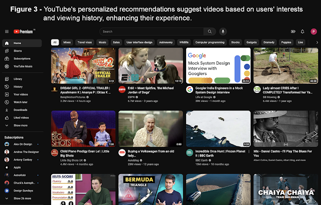
Task: Open Library in sidebar
Action: coord(22,79)
